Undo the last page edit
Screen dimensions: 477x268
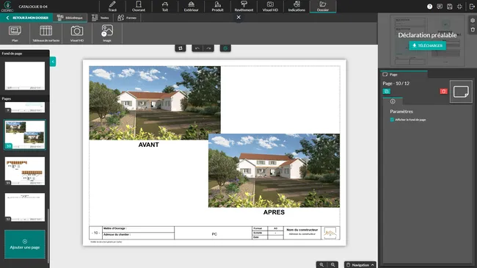(x=197, y=48)
